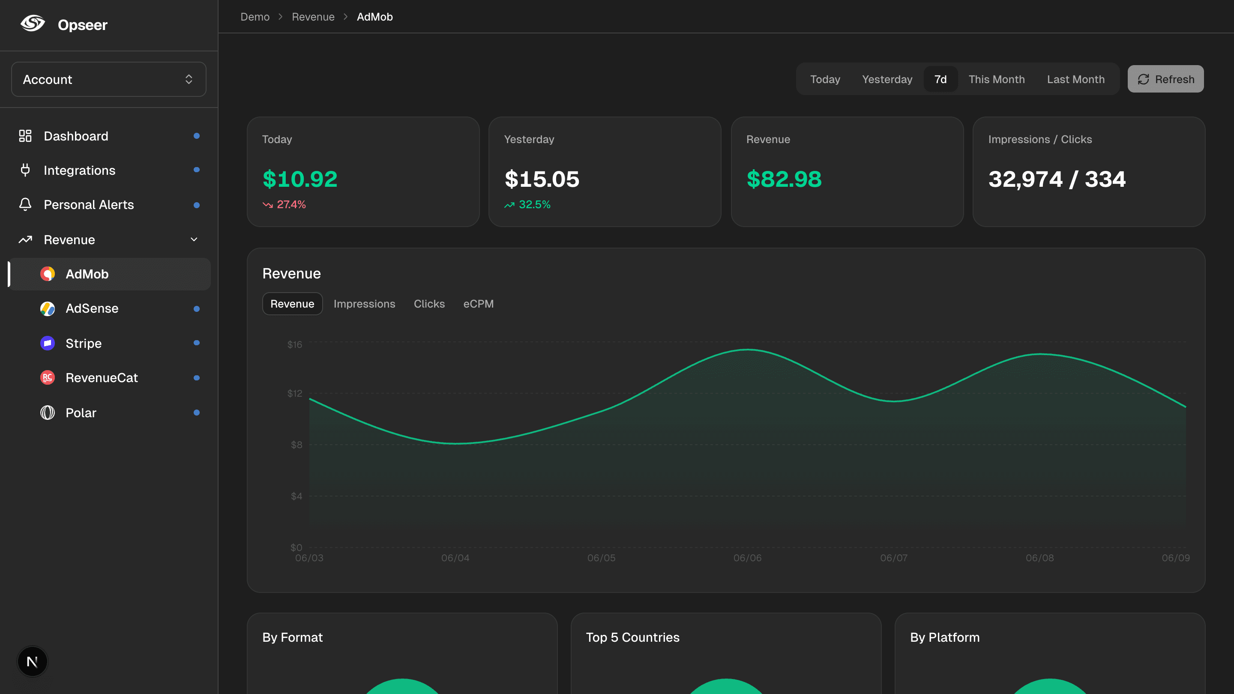Screen dimensions: 1234x694
Task: Click the 27.4% change label
Action: (291, 204)
